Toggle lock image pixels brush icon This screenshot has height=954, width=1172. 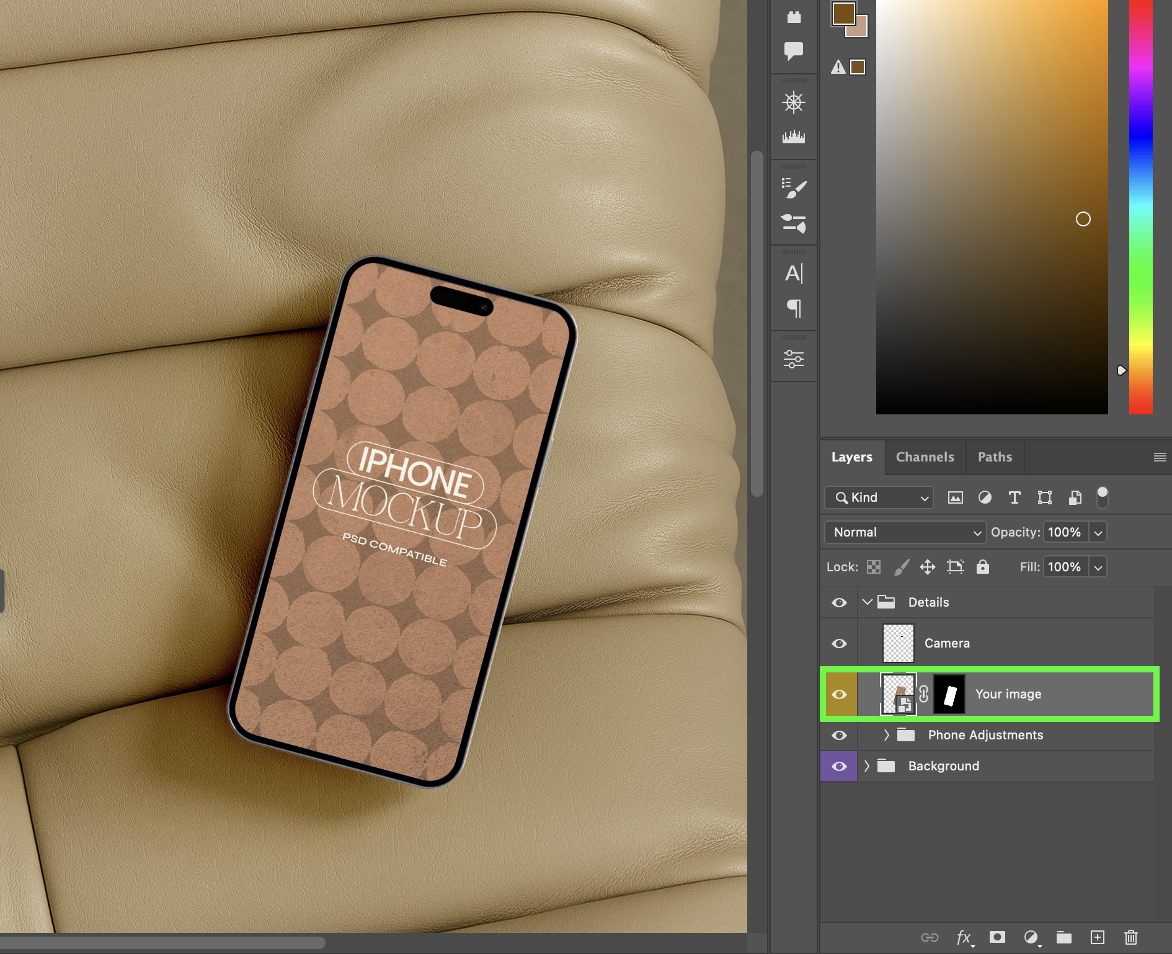tap(902, 567)
